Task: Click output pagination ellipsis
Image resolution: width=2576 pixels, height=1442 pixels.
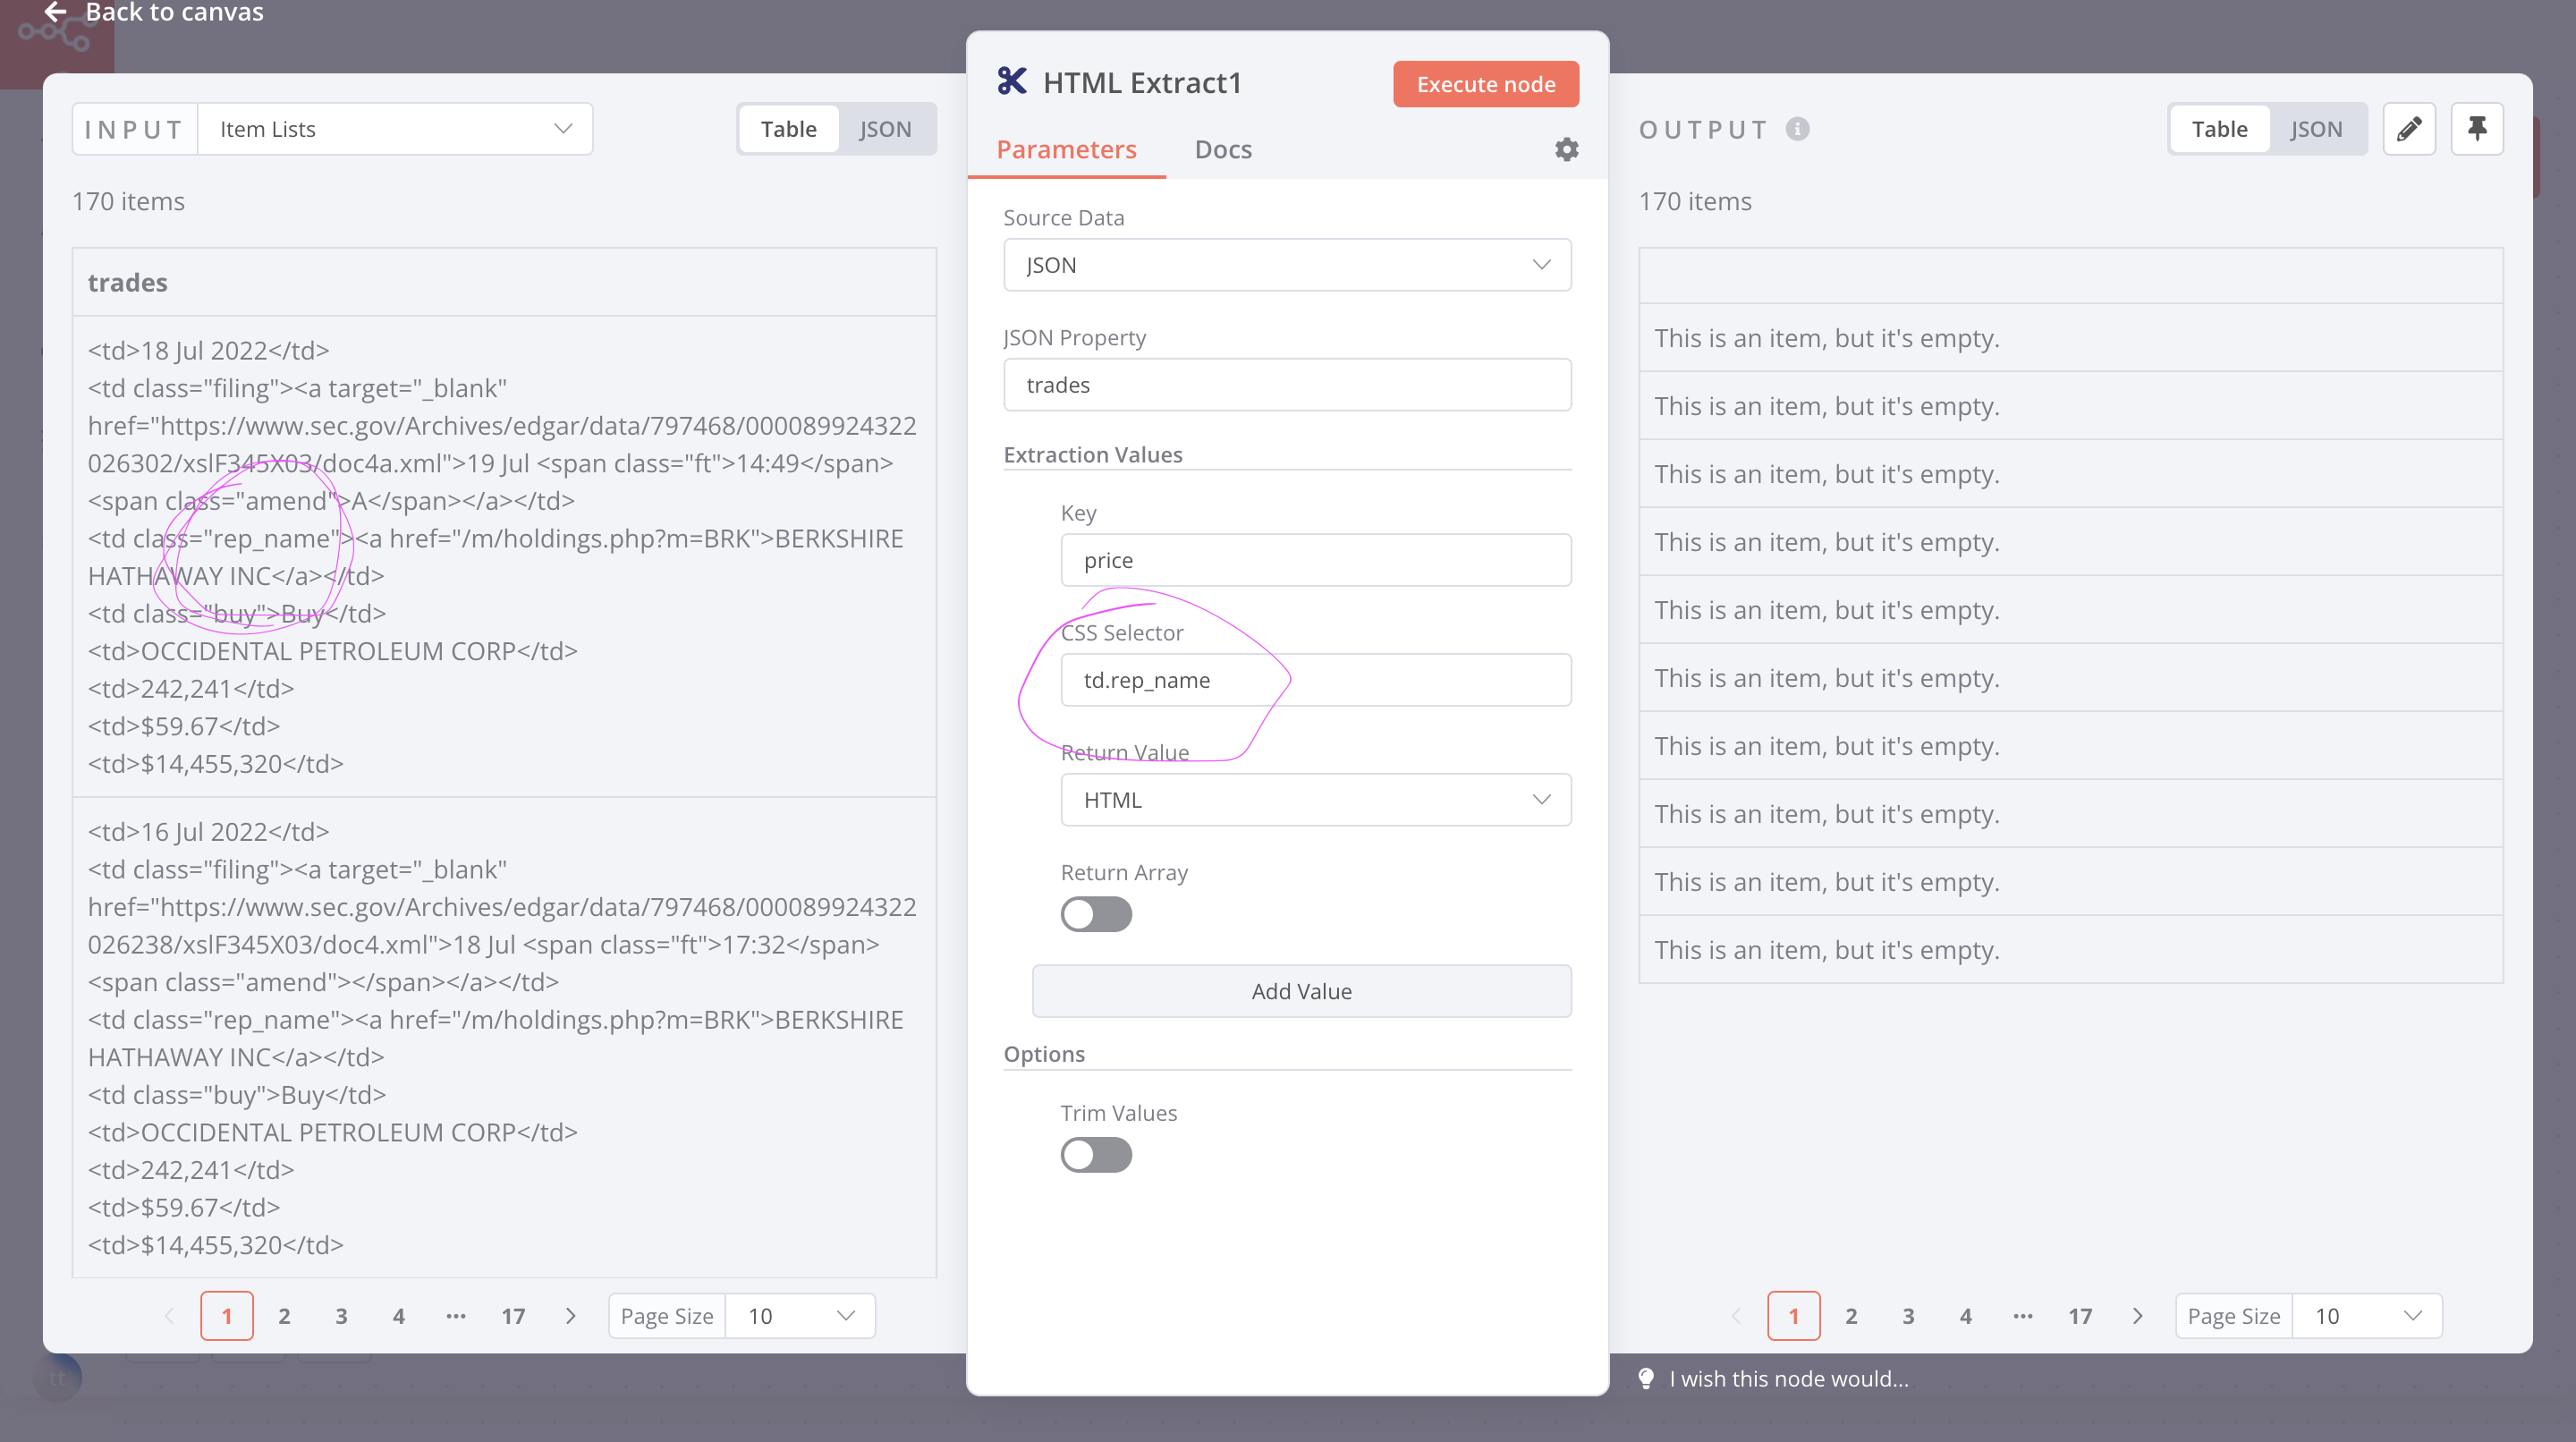Action: click(2023, 1316)
